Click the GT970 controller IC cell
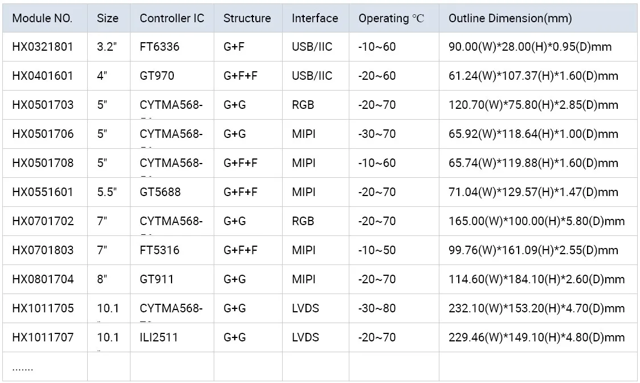640x383 pixels. pyautogui.click(x=157, y=76)
